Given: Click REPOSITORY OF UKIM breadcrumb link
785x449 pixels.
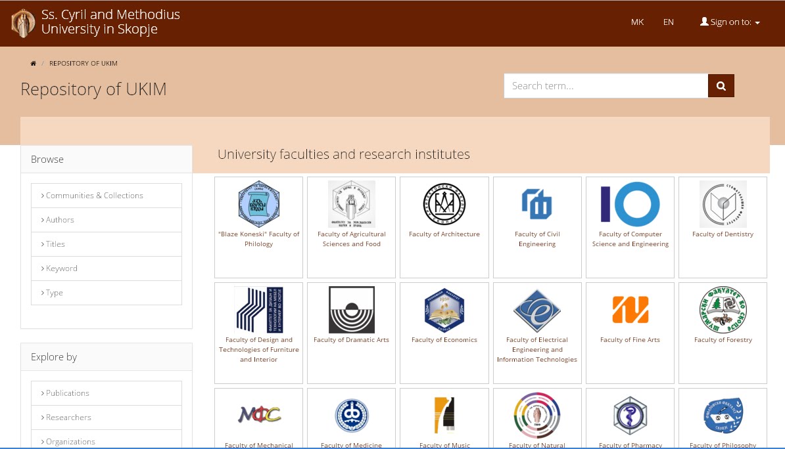Looking at the screenshot, I should (83, 64).
